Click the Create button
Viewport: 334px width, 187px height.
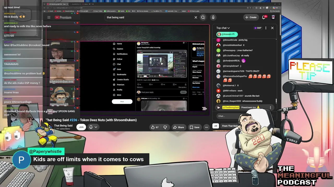(x=251, y=17)
